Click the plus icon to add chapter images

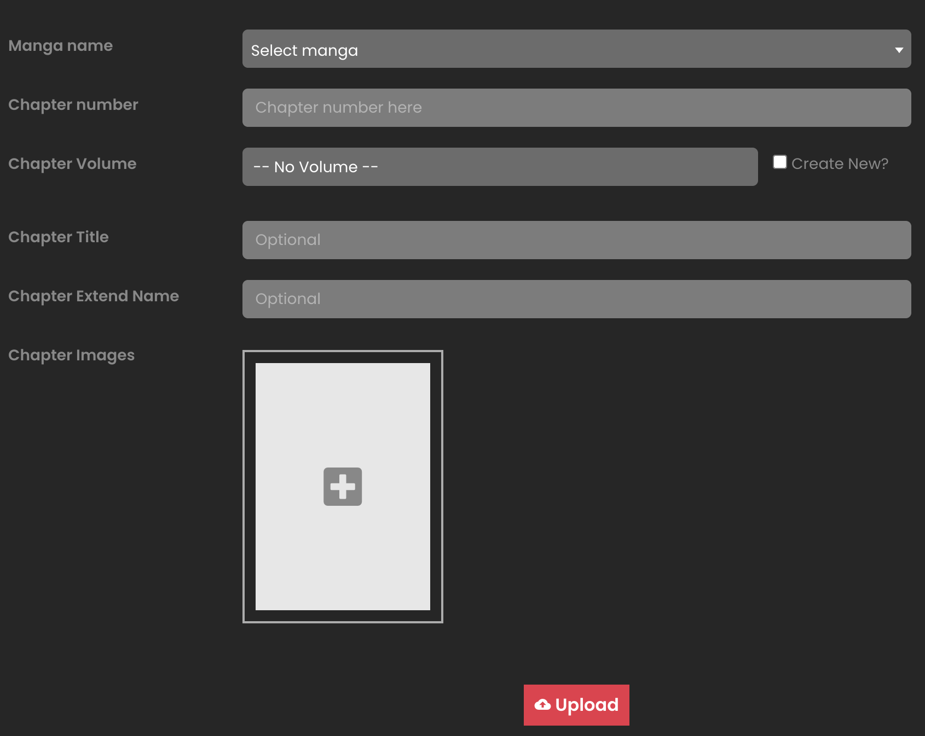[343, 487]
